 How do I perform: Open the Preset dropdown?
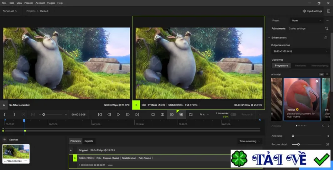coord(306,20)
